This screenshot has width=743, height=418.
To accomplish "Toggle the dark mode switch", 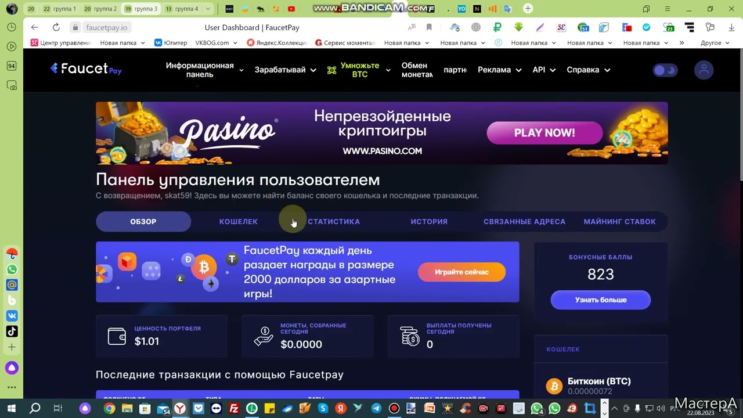I will pyautogui.click(x=665, y=70).
